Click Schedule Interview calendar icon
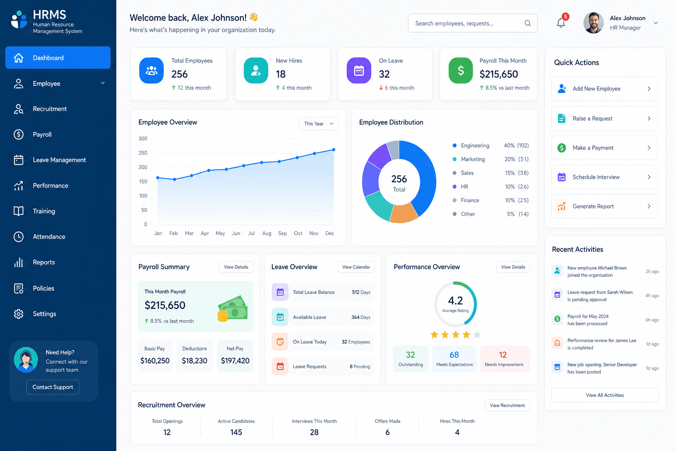Screen dimensions: 676x451 562,177
